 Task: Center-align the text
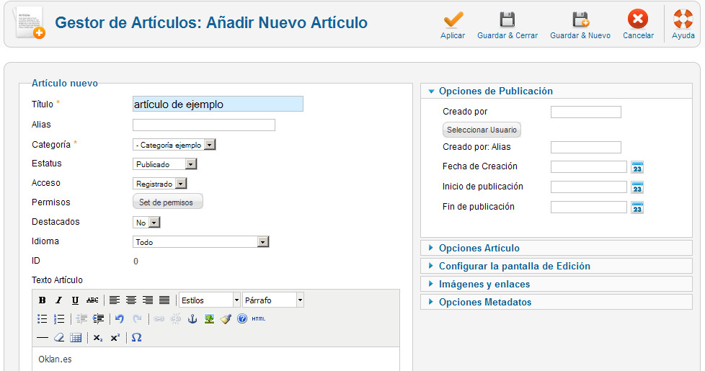131,300
